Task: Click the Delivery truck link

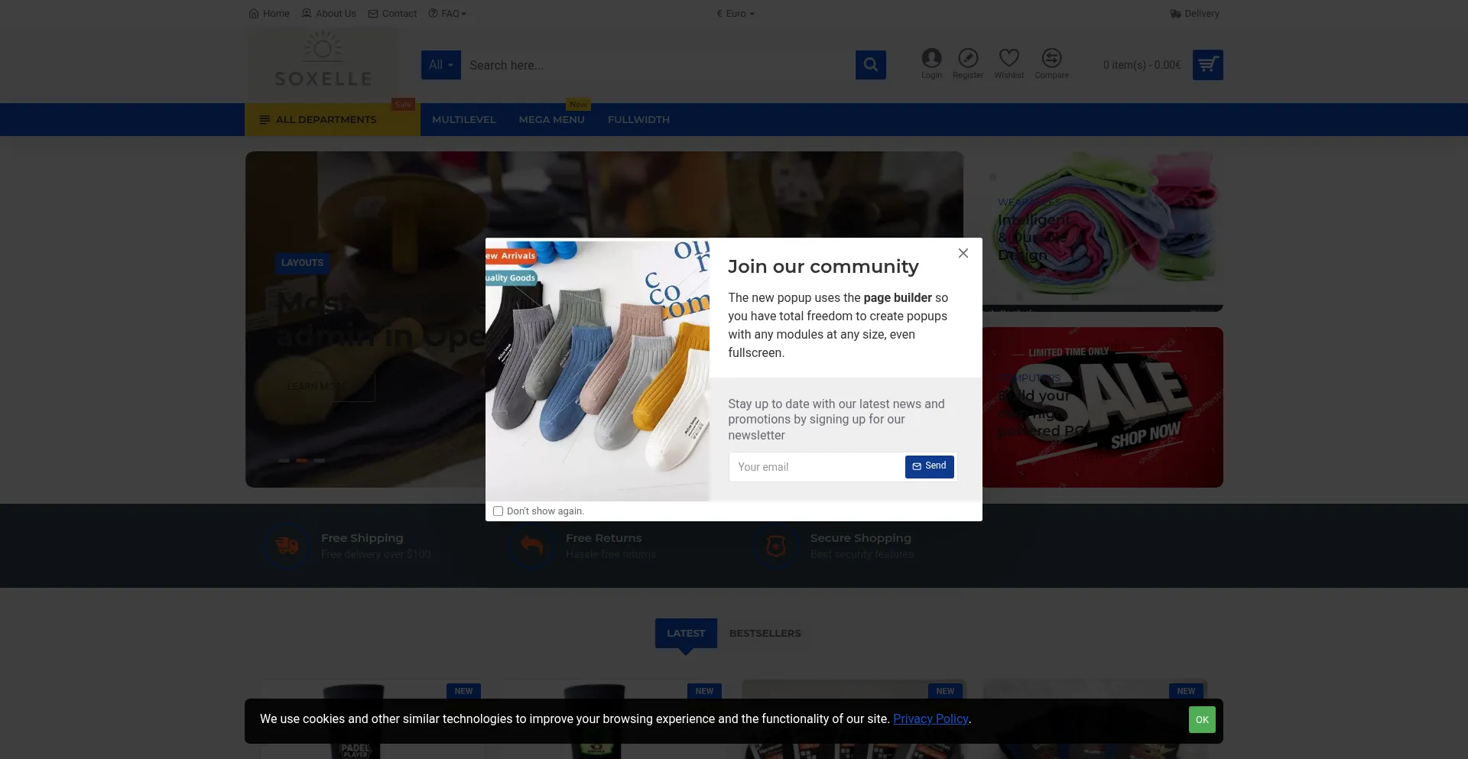Action: 1194,14
